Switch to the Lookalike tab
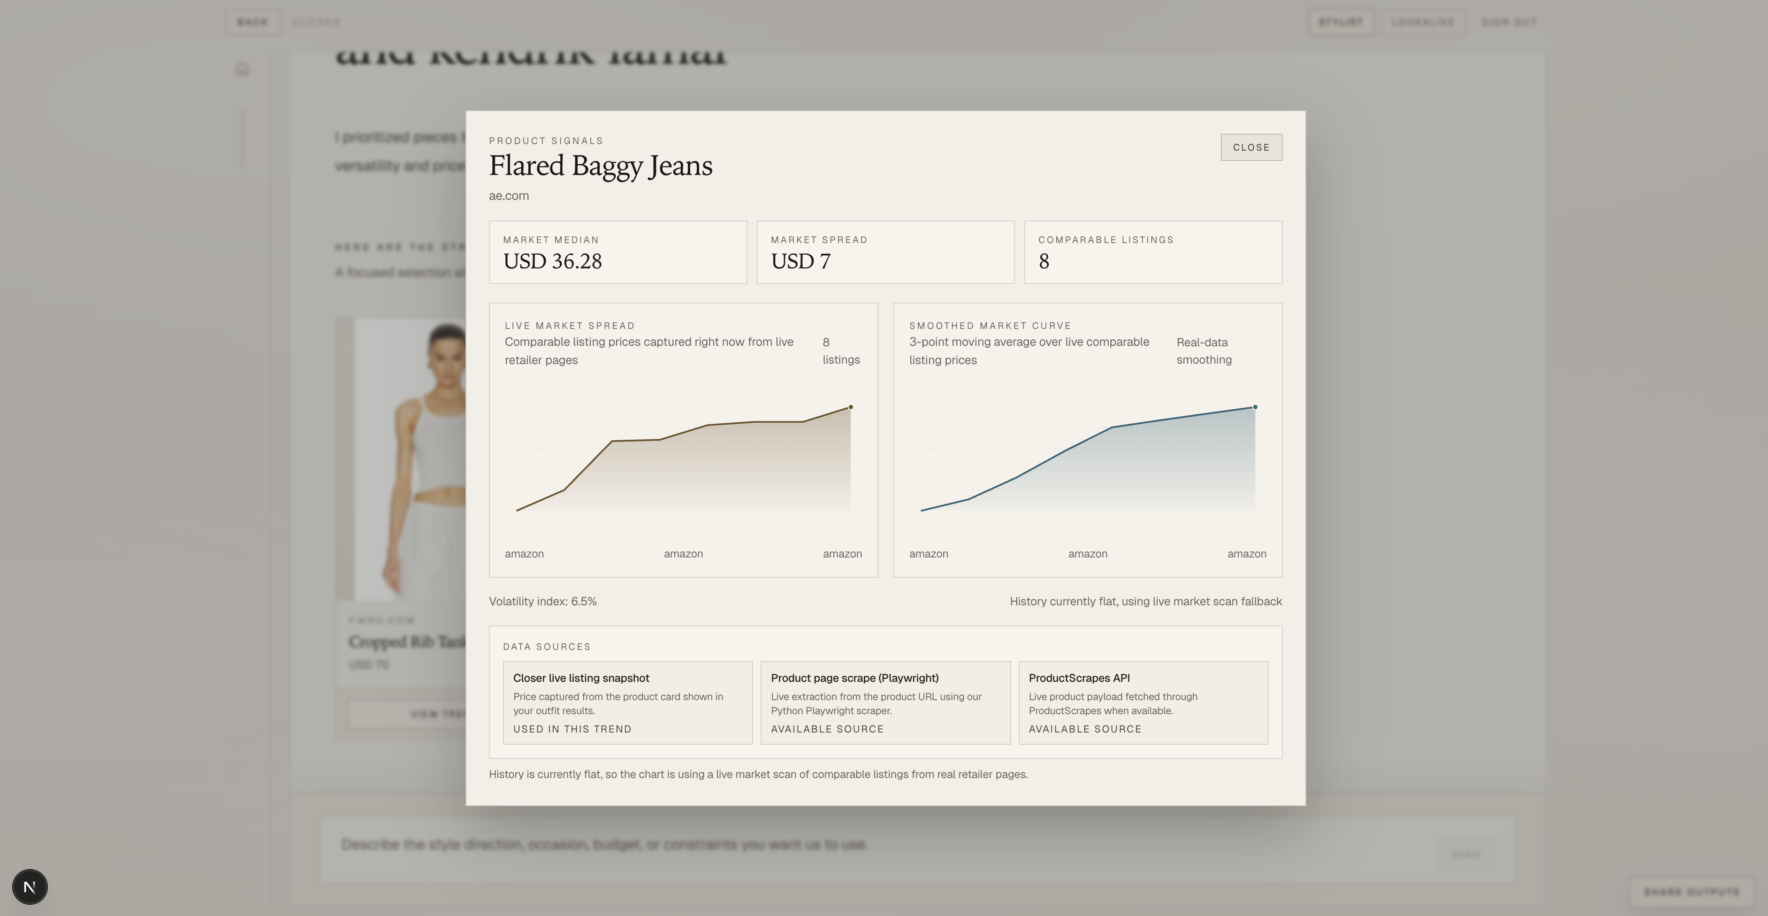This screenshot has height=916, width=1768. pos(1422,22)
